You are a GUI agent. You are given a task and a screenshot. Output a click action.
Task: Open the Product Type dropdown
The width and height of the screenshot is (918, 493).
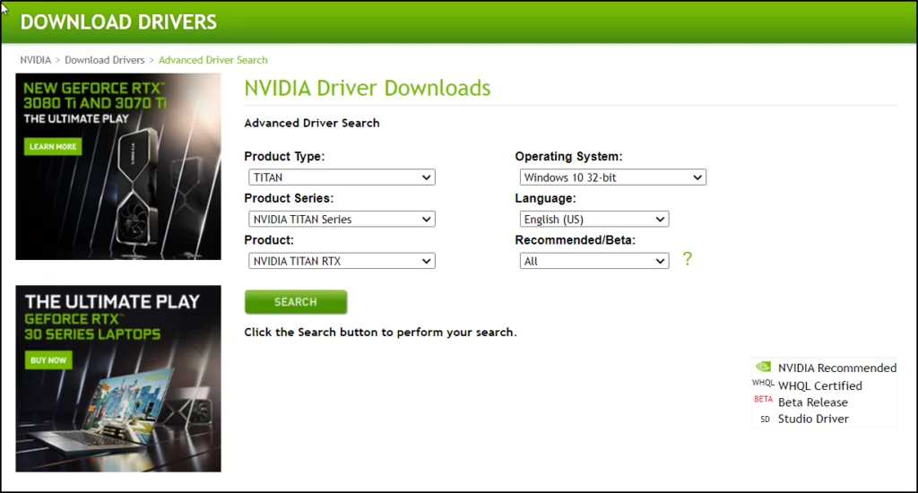pos(342,177)
